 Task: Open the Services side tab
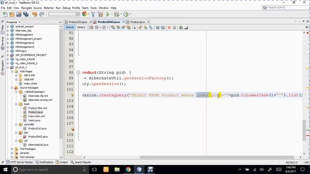2,43
